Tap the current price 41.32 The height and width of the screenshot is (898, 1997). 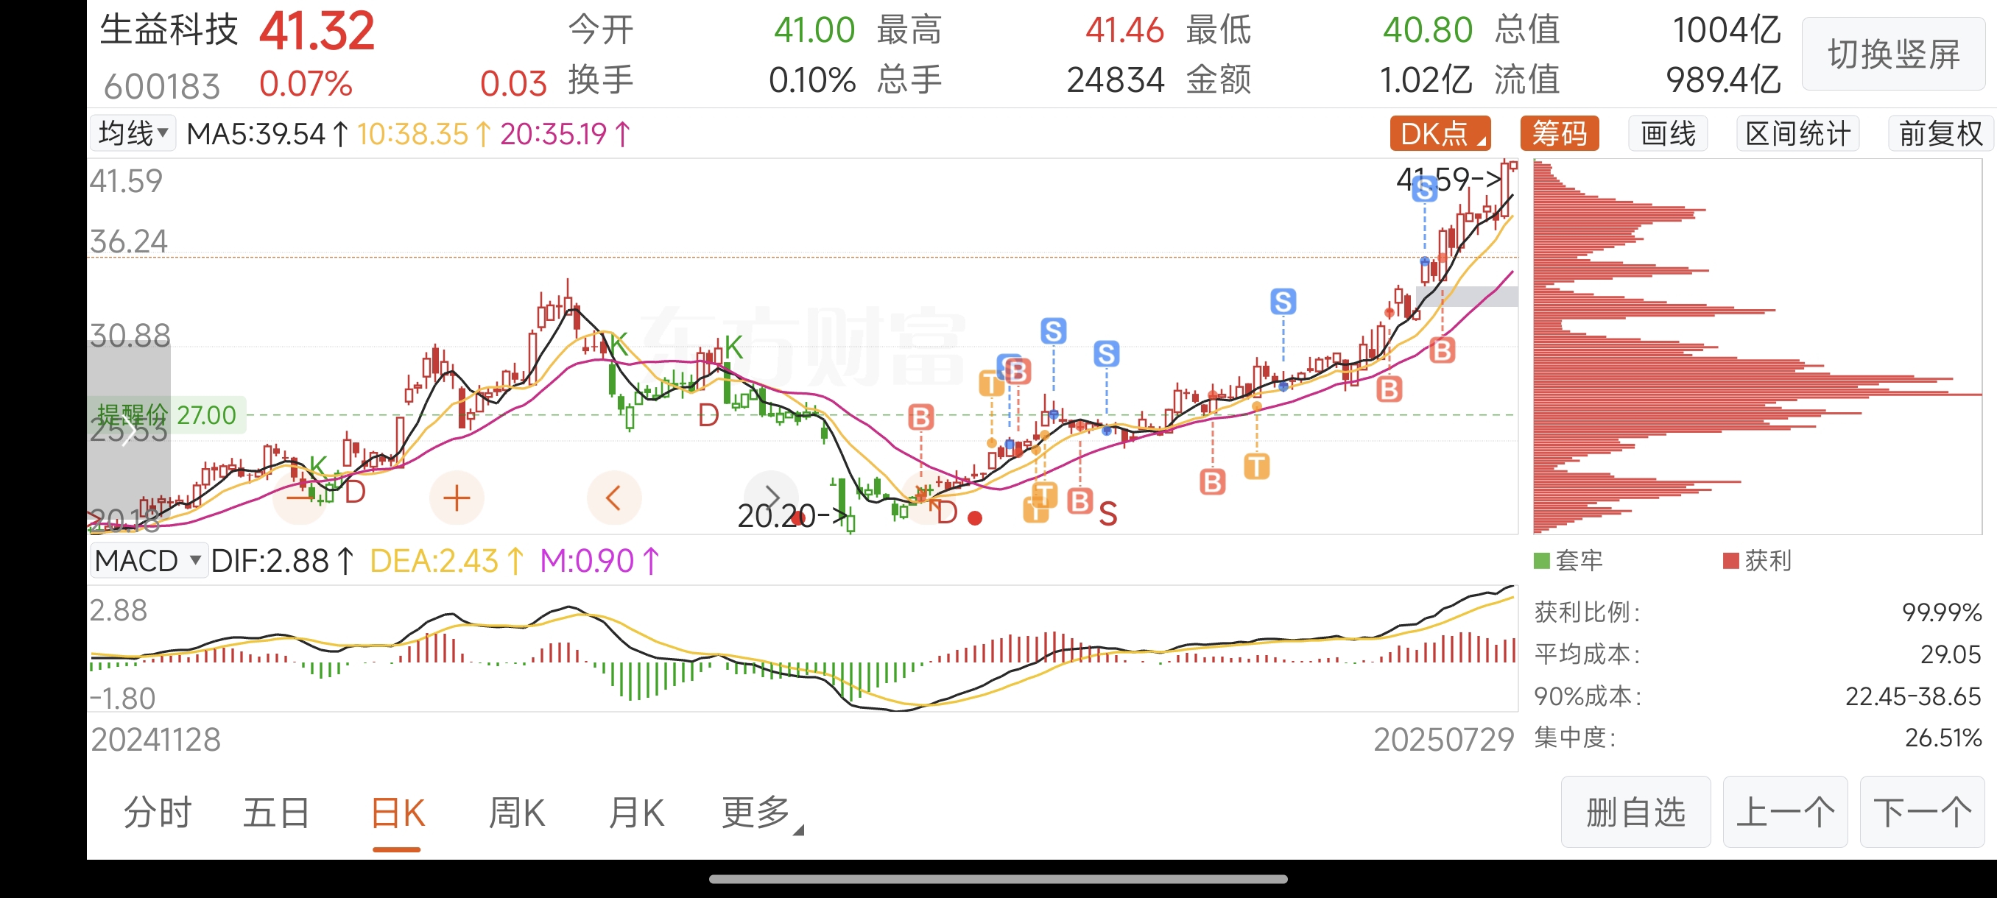[317, 32]
